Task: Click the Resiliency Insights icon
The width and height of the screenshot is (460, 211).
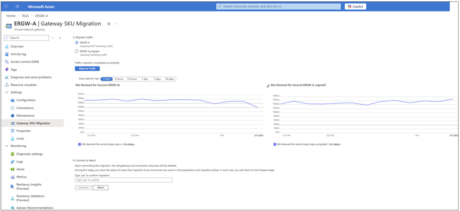Action: pyautogui.click(x=12, y=186)
